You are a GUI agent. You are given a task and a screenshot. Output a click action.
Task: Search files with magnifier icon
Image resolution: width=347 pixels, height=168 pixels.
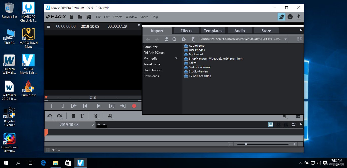pos(175,39)
